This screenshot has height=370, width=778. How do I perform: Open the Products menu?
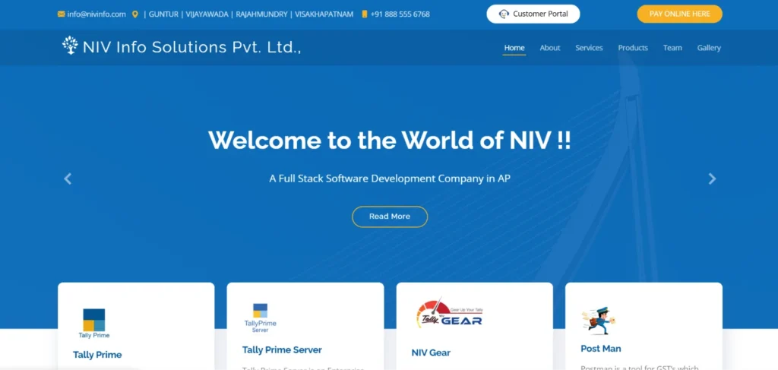pyautogui.click(x=633, y=48)
